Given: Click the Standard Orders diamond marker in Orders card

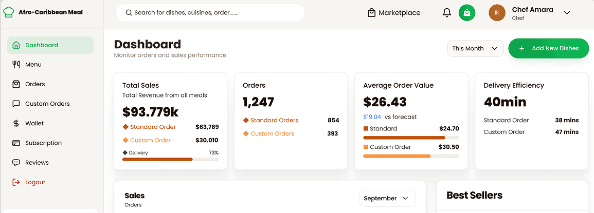Looking at the screenshot, I should [x=246, y=120].
